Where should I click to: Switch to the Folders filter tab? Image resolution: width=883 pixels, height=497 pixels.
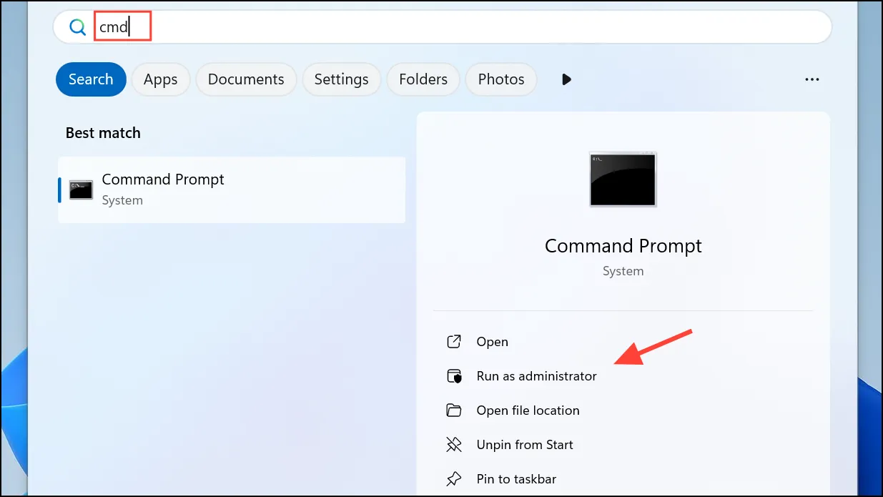point(423,79)
